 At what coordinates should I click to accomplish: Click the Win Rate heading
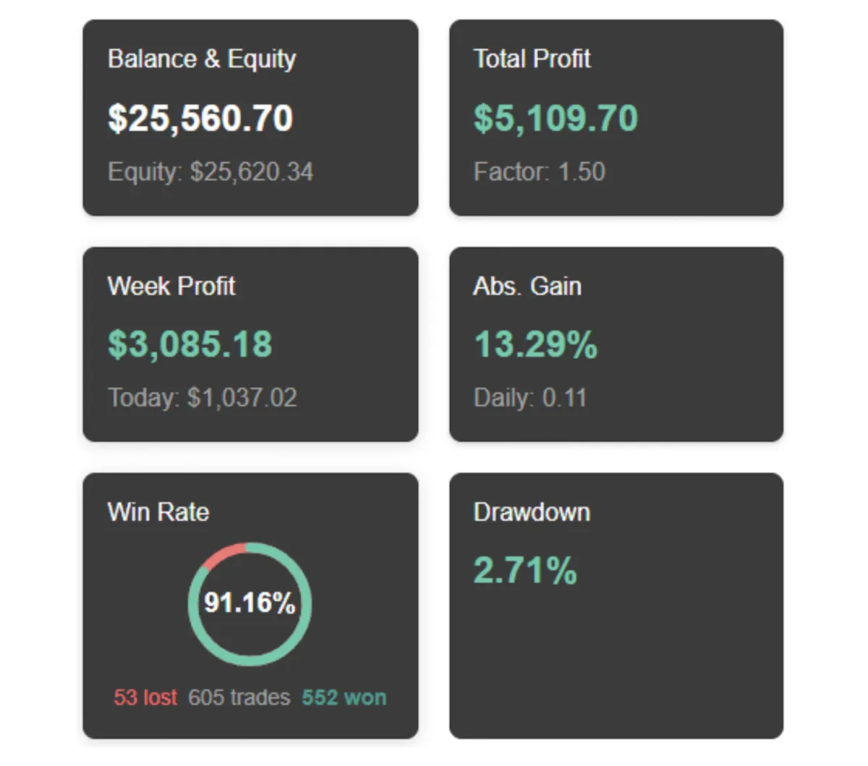[x=158, y=512]
